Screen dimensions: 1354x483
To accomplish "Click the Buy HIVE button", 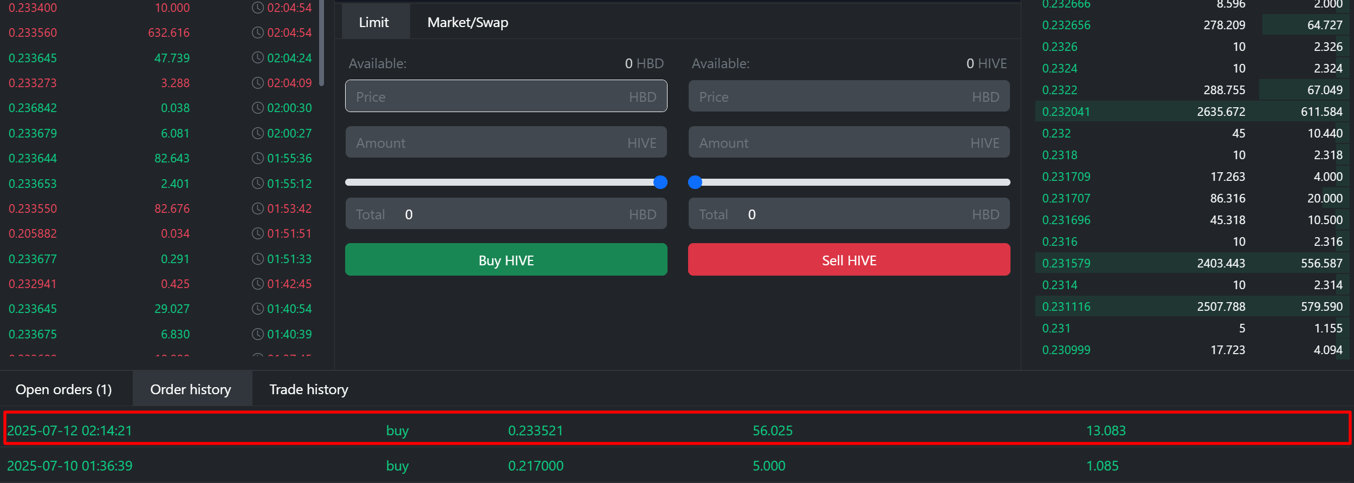I will [x=506, y=260].
